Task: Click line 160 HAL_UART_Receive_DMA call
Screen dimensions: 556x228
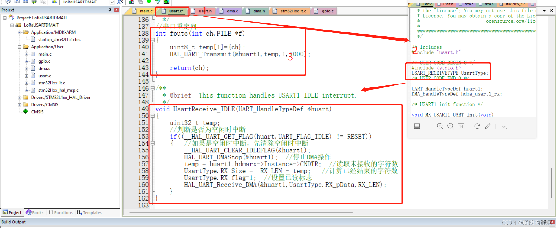Action: pos(285,185)
